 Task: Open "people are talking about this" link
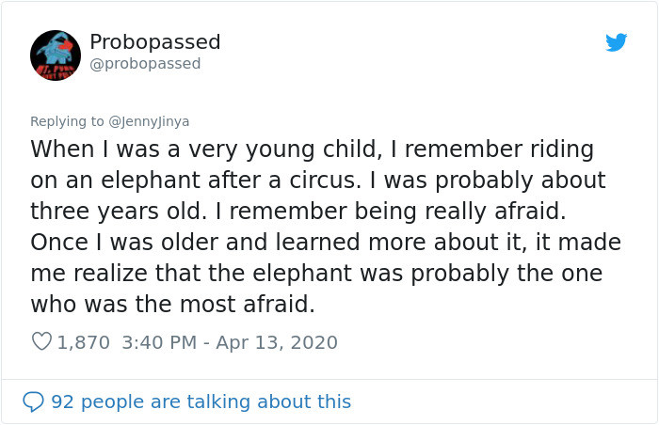216,401
